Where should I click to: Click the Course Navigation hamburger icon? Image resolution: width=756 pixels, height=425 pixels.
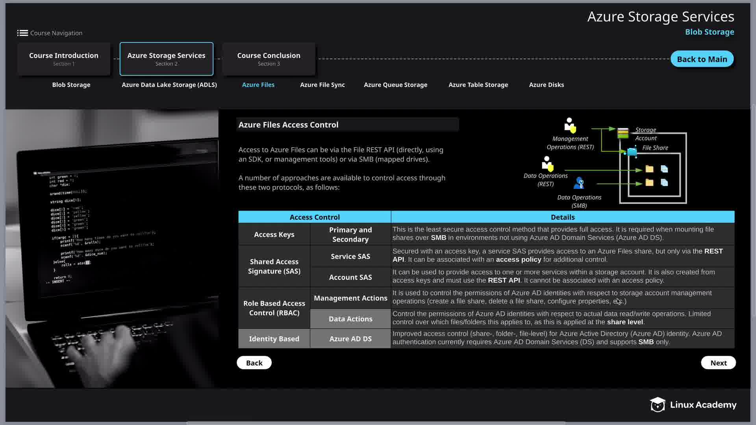[x=22, y=33]
